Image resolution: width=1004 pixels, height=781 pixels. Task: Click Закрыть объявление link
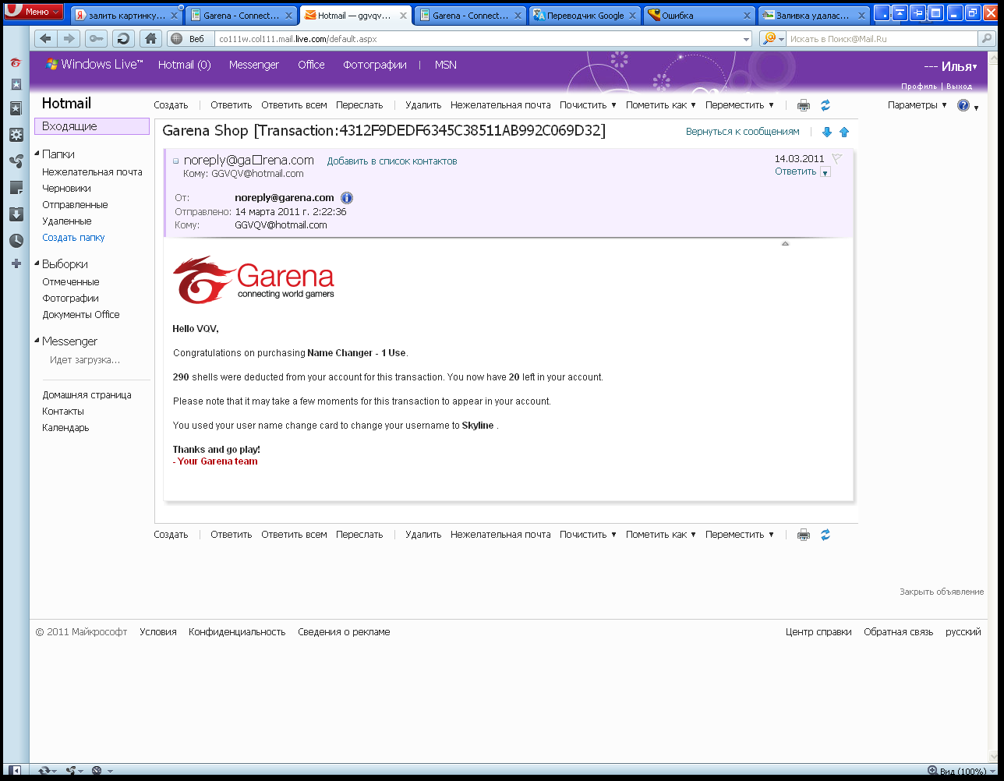point(942,592)
